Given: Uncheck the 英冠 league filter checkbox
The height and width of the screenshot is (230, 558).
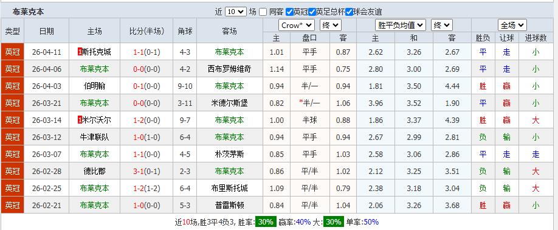Looking at the screenshot, I should coord(289,12).
